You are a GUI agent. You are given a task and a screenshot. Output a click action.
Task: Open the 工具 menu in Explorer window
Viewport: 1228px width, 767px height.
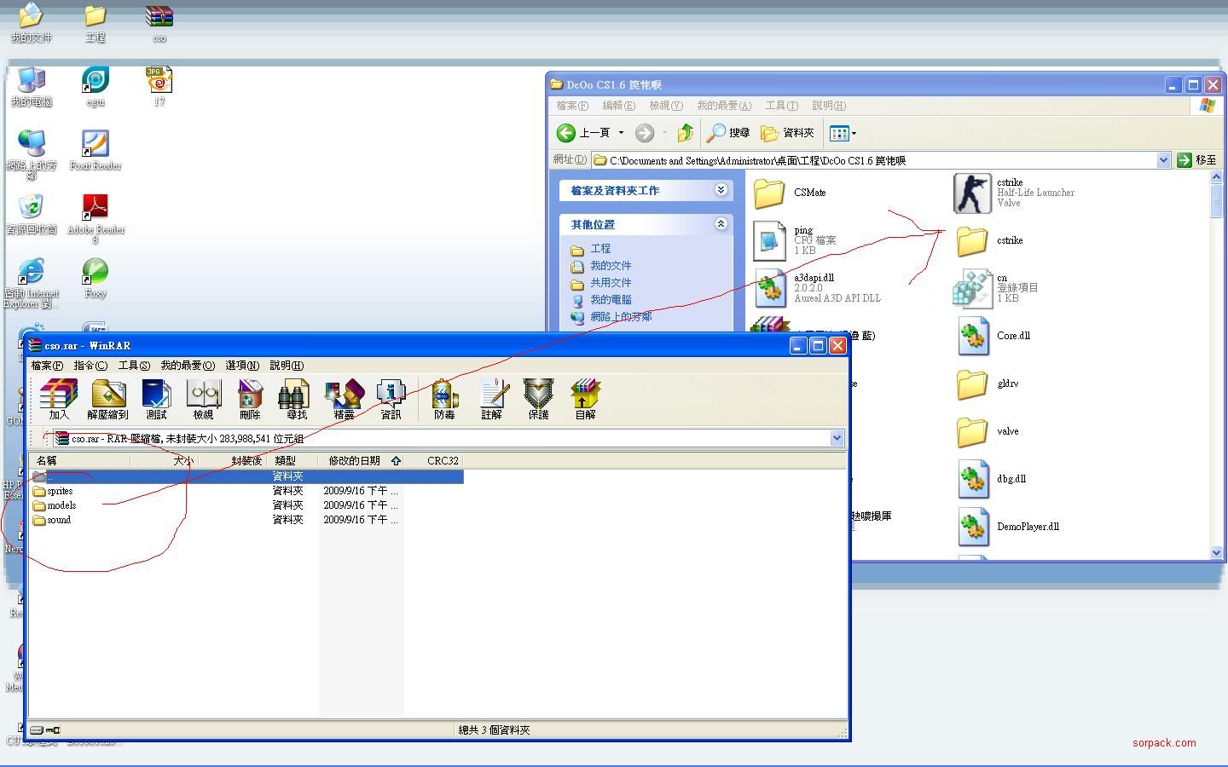coord(781,106)
